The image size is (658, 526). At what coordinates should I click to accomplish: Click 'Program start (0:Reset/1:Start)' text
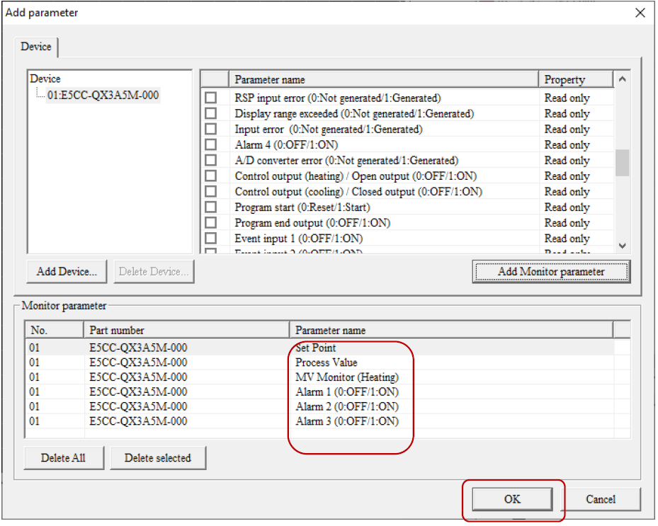coord(302,207)
